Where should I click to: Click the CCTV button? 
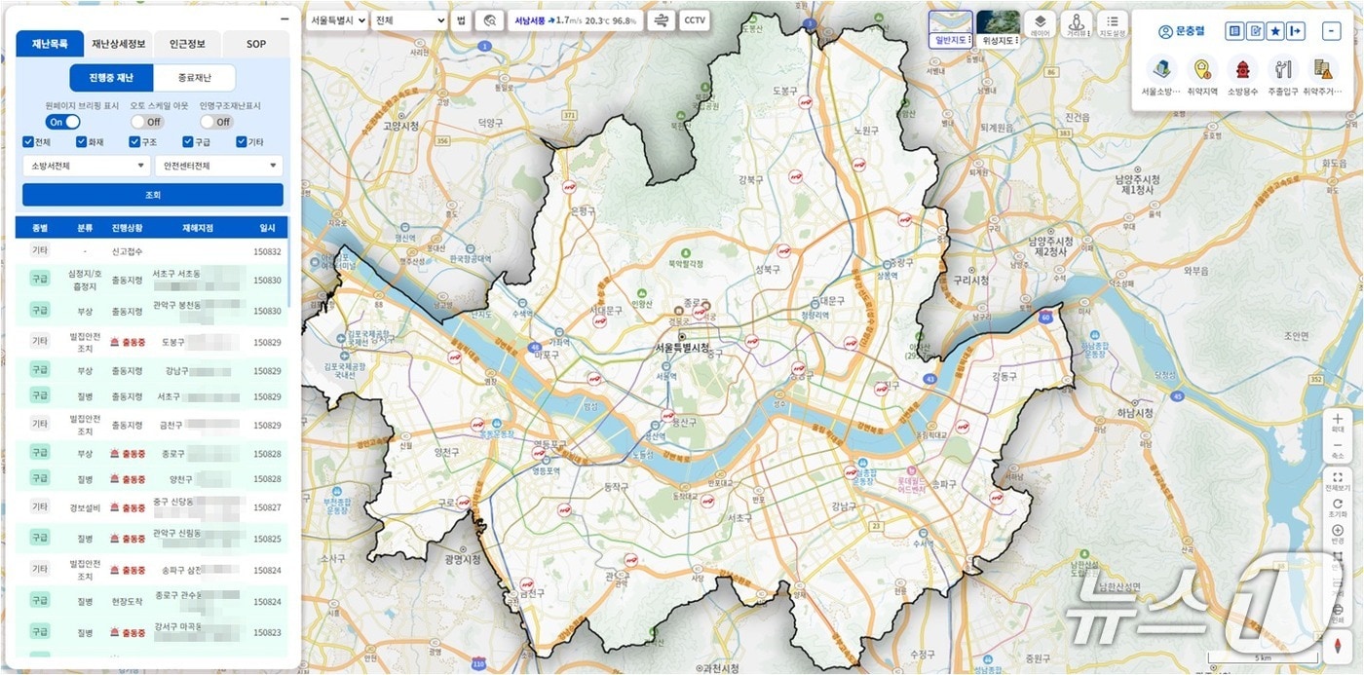tap(695, 20)
